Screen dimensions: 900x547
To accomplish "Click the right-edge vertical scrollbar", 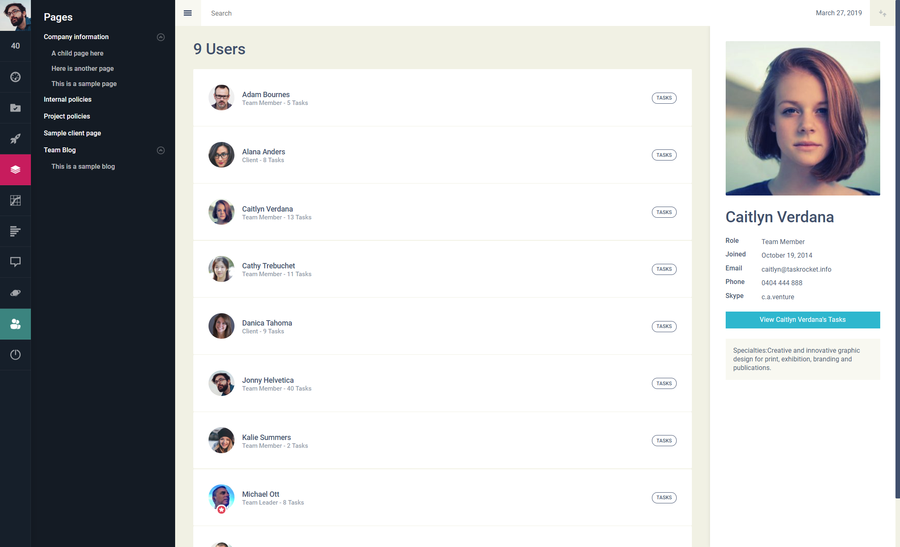I will pyautogui.click(x=897, y=247).
